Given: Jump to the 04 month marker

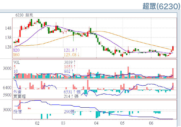Looking at the screenshot, I should 96,123.
